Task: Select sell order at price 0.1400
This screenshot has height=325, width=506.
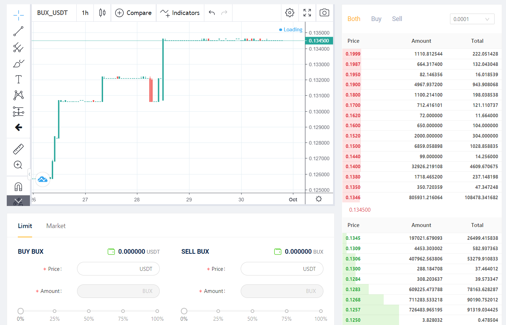Action: pyautogui.click(x=422, y=166)
